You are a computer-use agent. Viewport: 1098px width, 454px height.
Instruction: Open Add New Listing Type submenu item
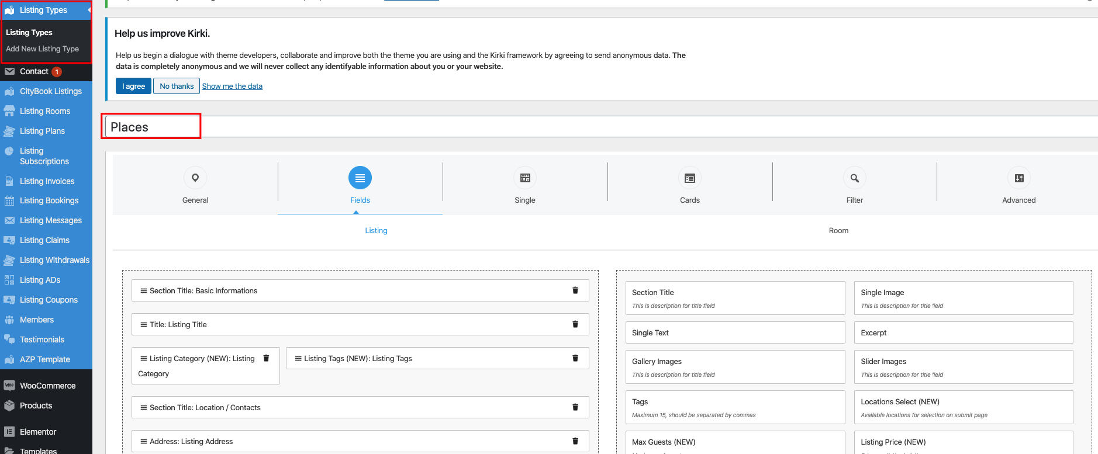click(42, 49)
